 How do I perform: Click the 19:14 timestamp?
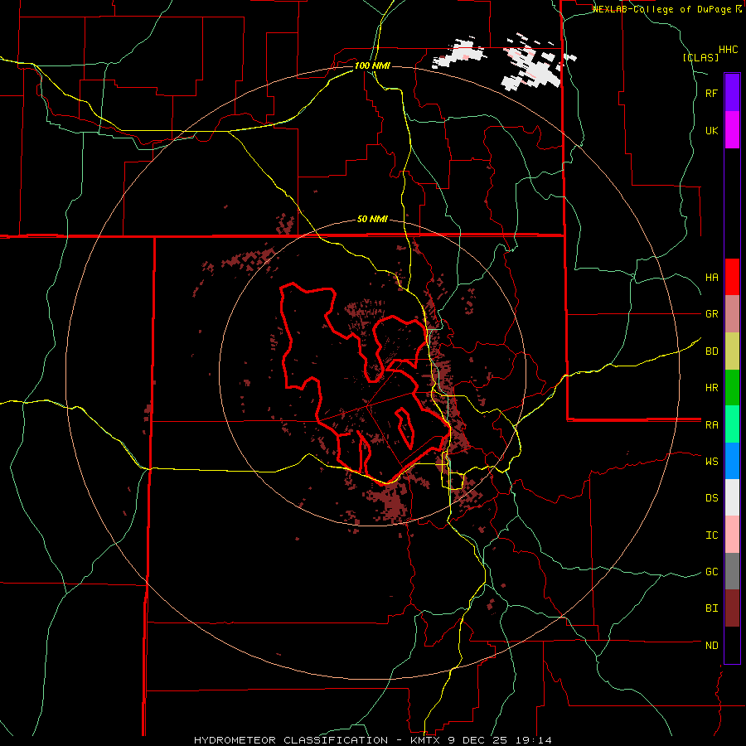[x=532, y=740]
